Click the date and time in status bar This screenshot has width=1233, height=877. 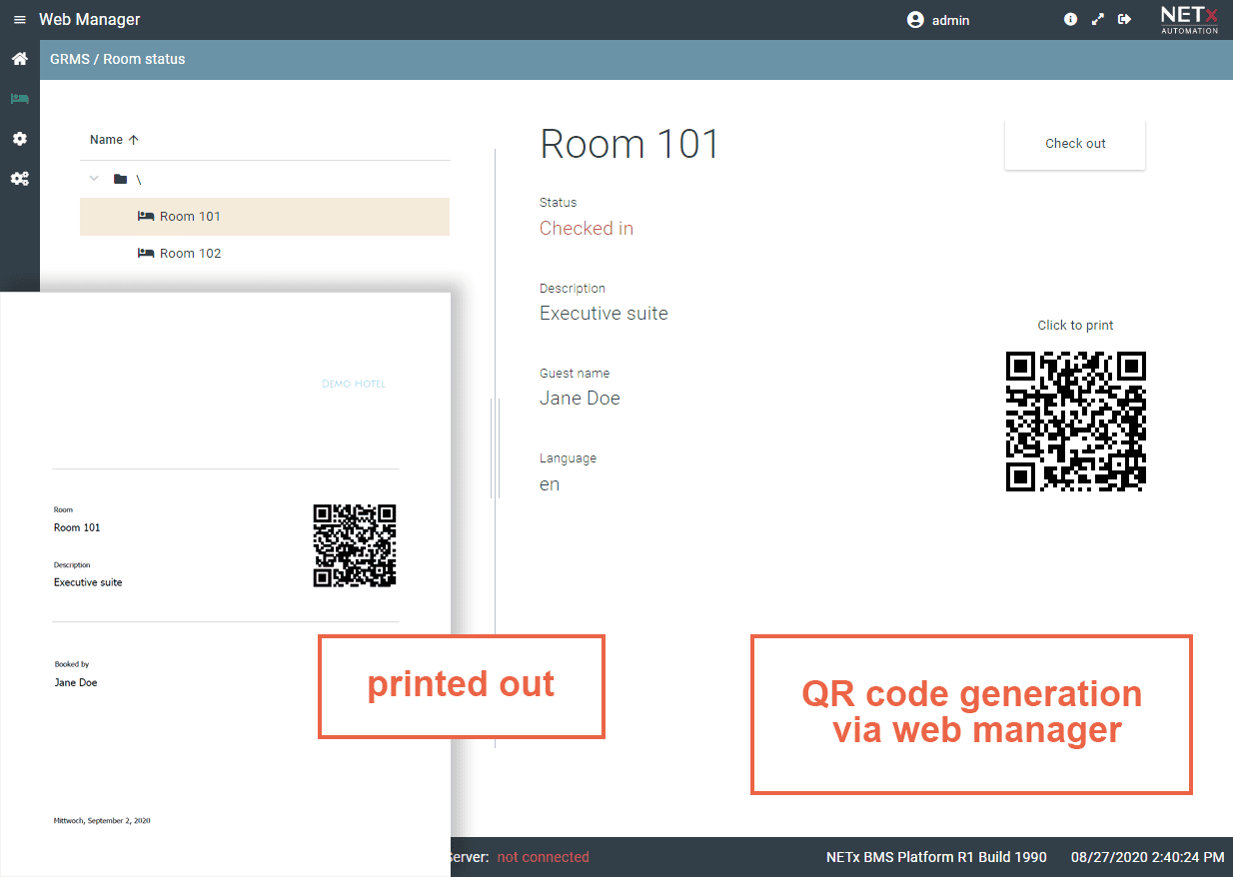(1147, 857)
